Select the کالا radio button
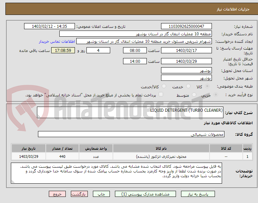 point(207,86)
